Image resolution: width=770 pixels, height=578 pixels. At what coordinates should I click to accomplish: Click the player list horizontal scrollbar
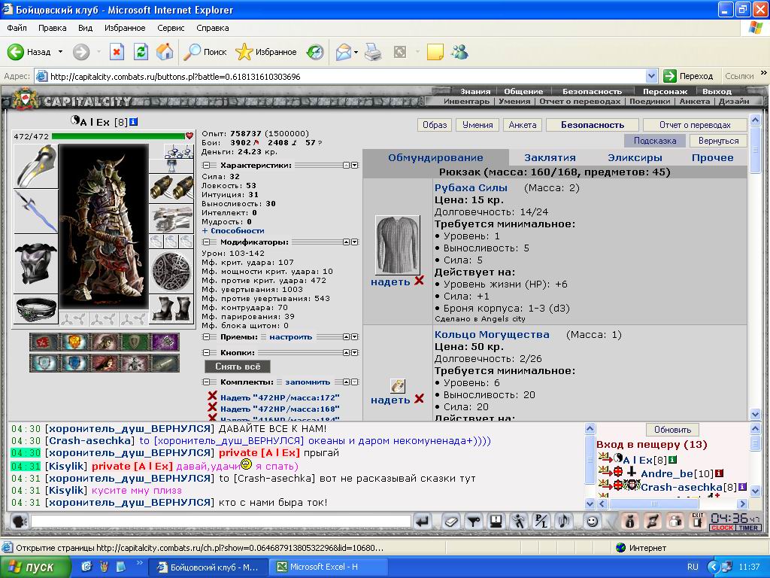672,503
